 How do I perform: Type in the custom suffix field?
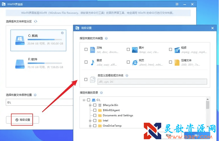[152, 82]
